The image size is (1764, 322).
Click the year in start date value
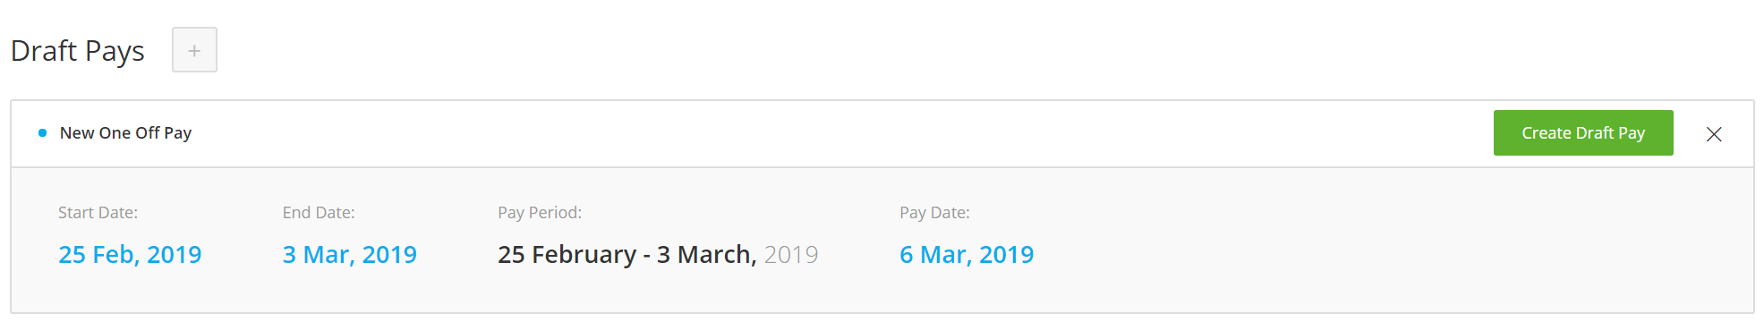click(x=175, y=255)
